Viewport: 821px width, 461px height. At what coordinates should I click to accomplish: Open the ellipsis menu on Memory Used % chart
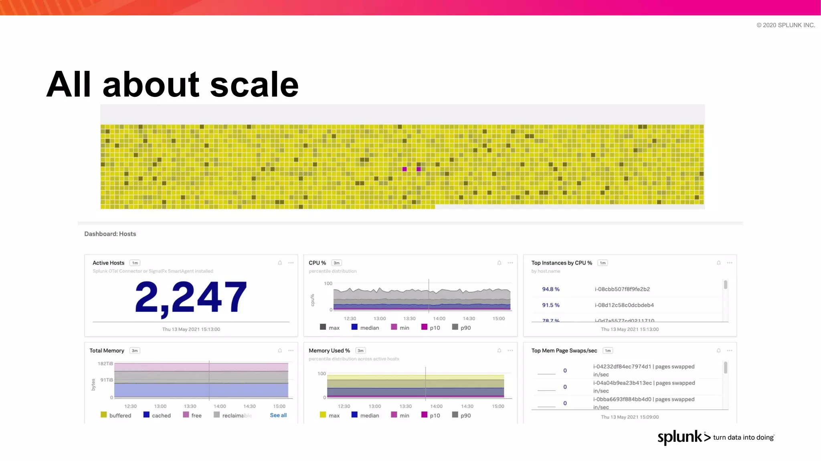[510, 351]
